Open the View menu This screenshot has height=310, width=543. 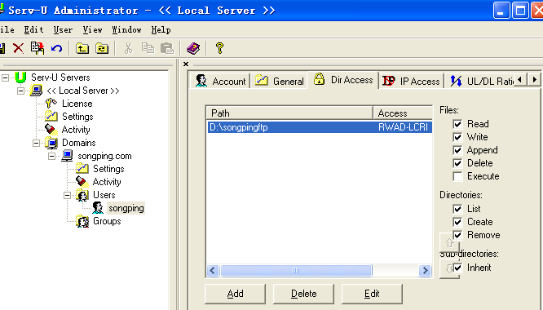coord(92,30)
